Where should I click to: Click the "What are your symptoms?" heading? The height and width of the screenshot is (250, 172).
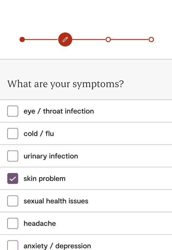click(x=65, y=84)
